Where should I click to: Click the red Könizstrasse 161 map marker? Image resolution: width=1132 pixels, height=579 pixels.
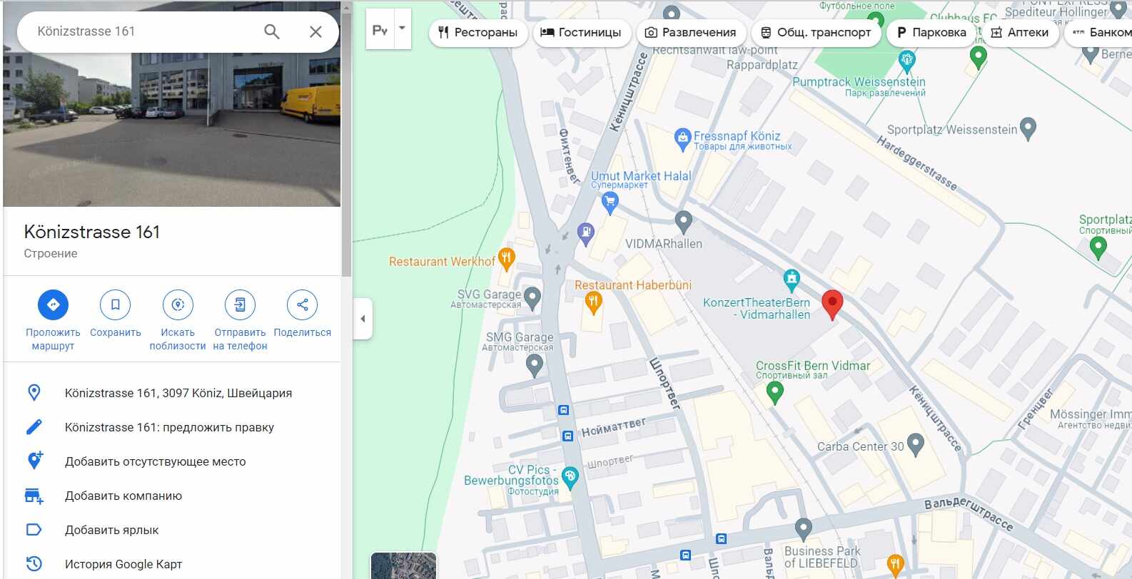point(832,304)
